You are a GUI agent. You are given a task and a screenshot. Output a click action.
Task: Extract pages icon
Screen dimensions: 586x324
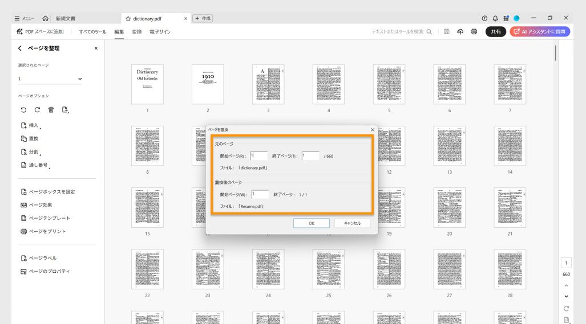[65, 110]
